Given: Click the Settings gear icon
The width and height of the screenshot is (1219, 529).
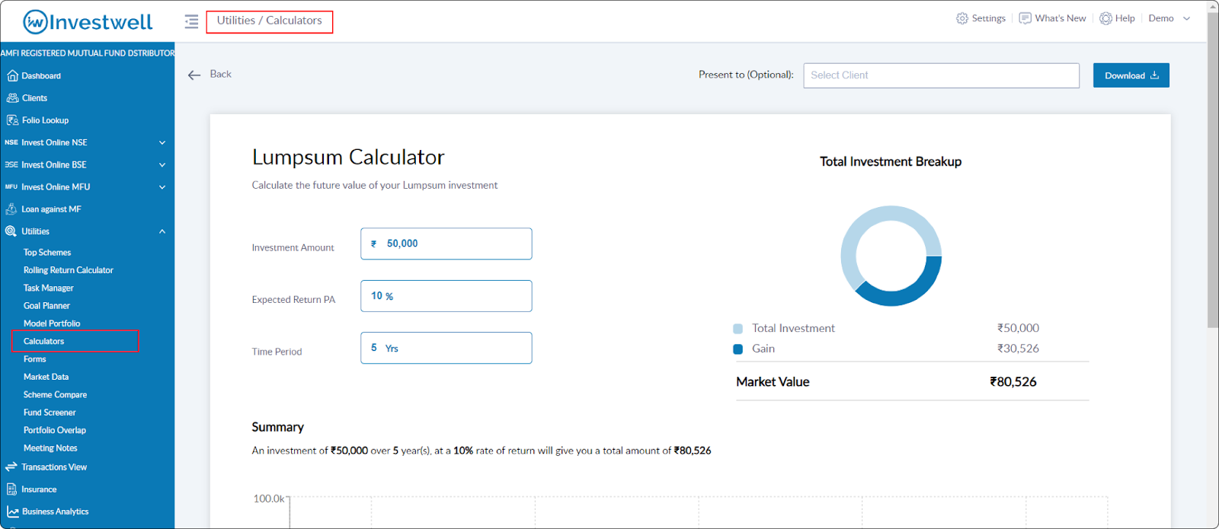Looking at the screenshot, I should [962, 18].
